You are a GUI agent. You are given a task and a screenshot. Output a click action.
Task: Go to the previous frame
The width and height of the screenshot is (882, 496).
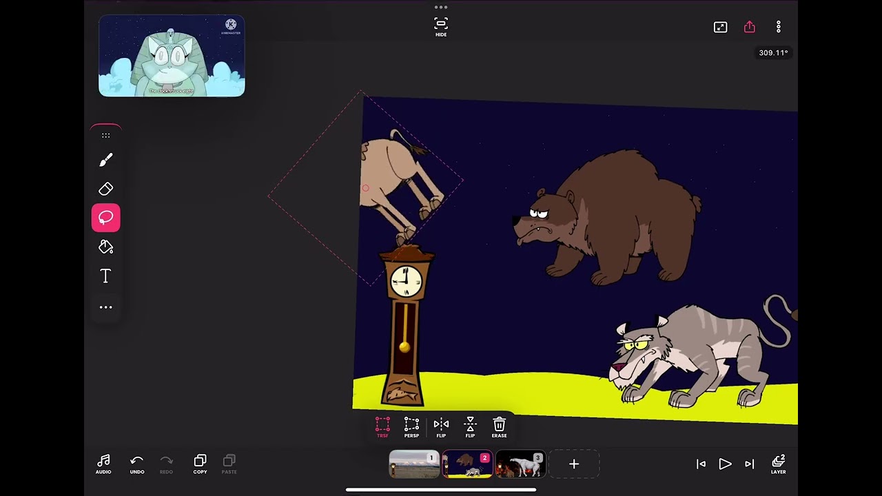pos(701,464)
